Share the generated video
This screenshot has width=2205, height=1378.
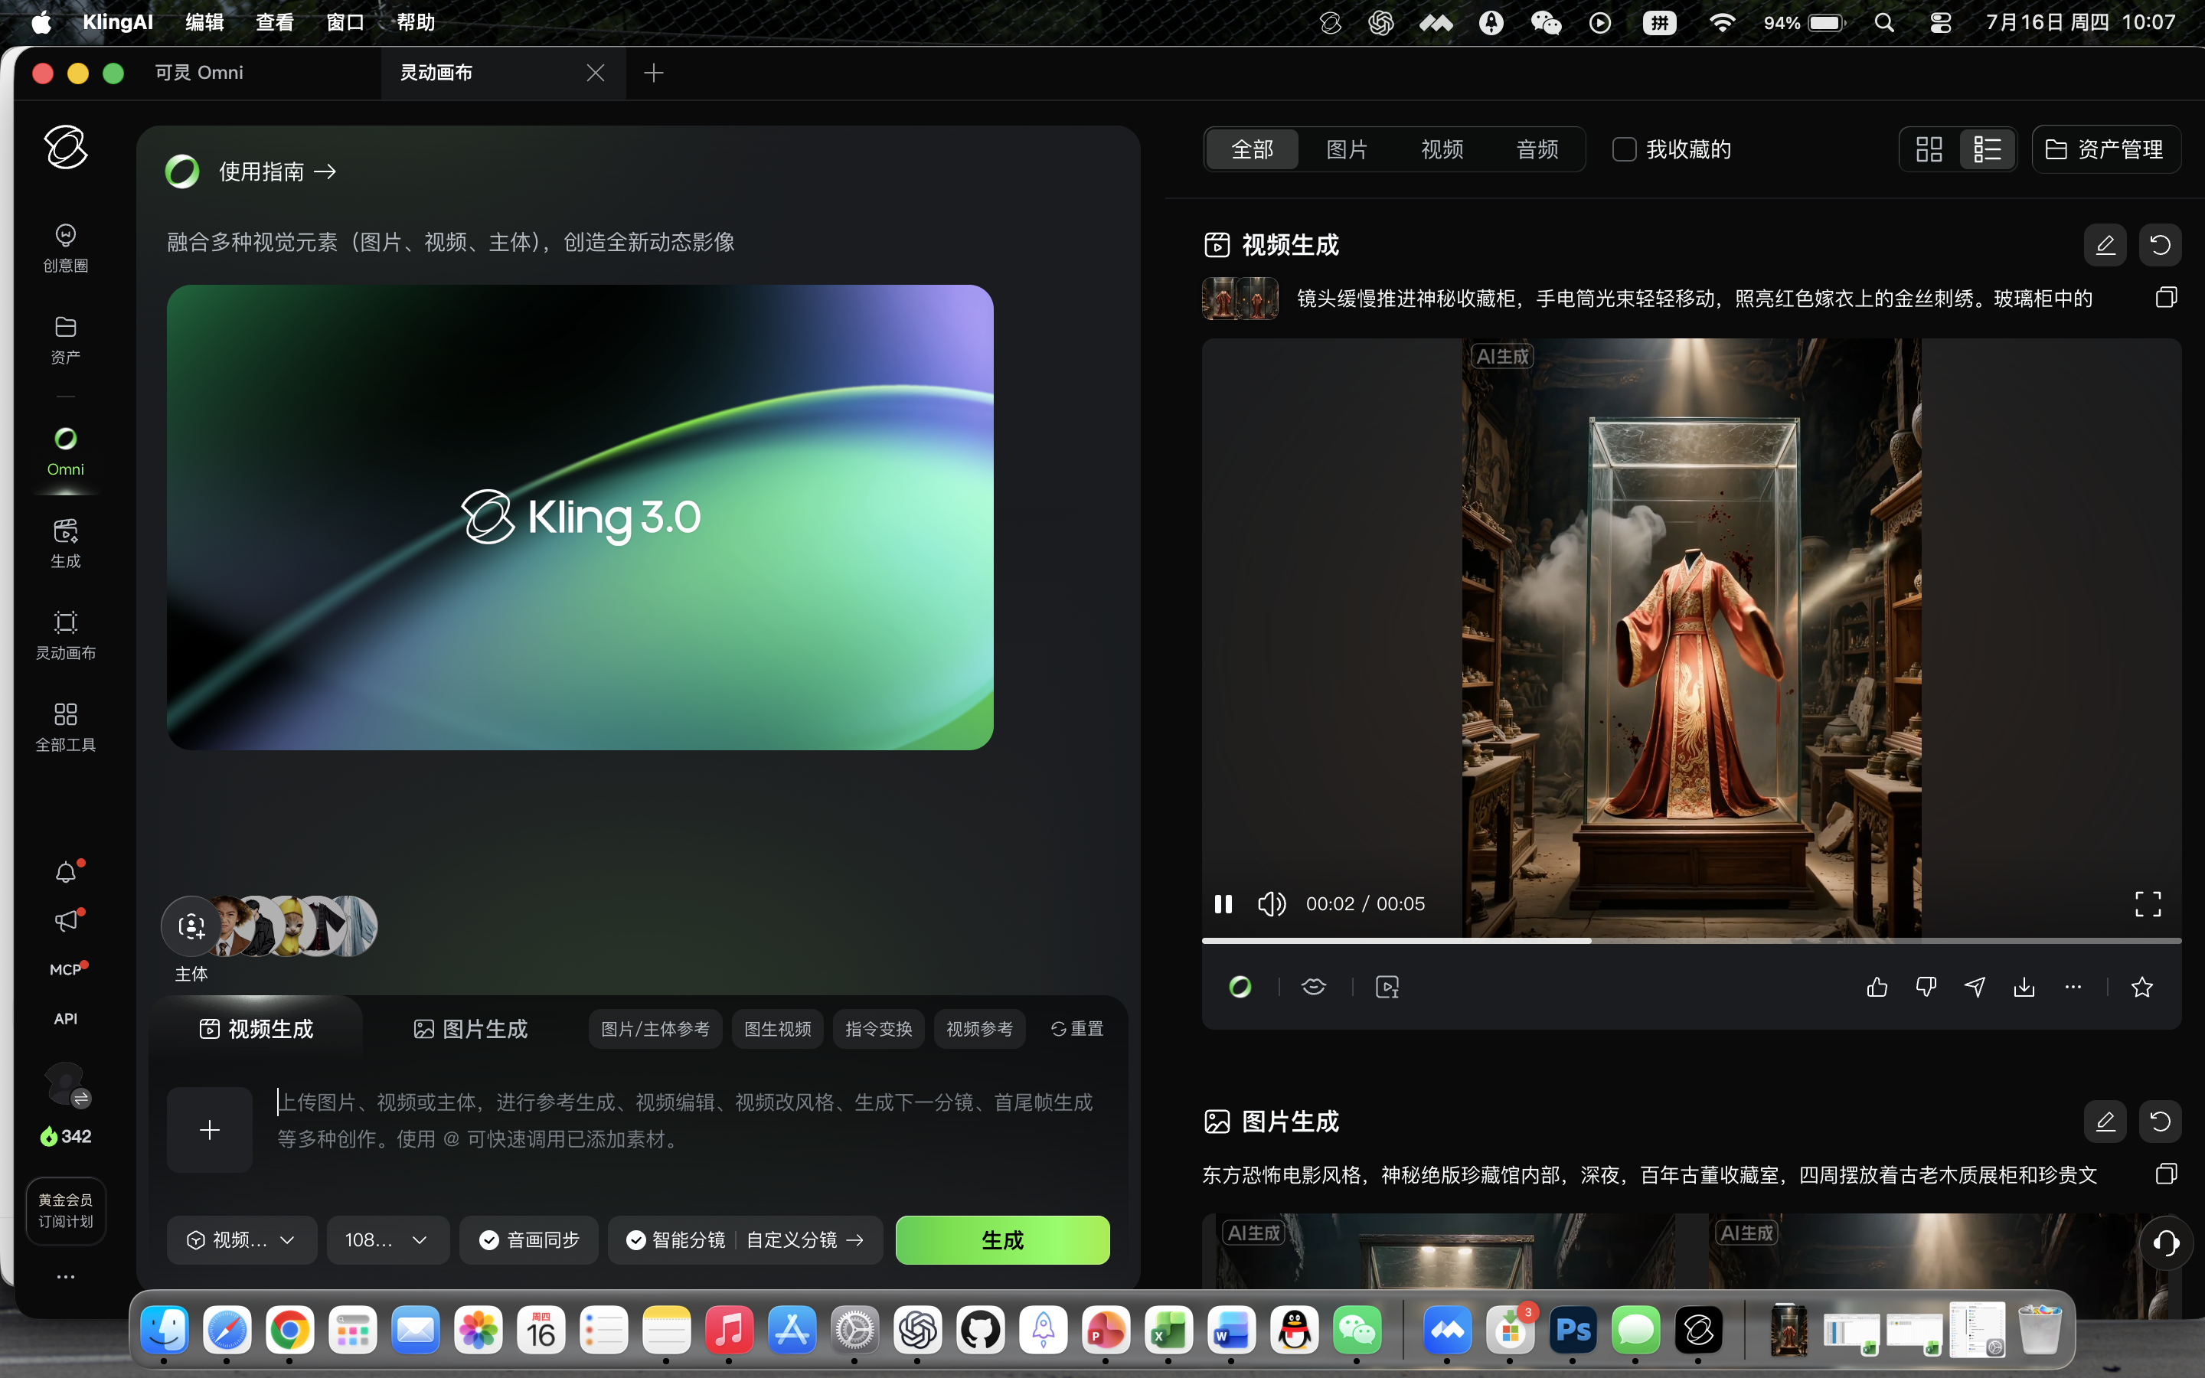point(1975,987)
